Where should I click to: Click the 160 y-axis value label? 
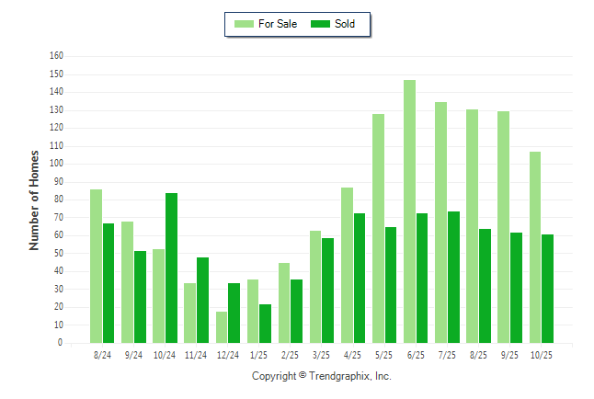pos(56,56)
